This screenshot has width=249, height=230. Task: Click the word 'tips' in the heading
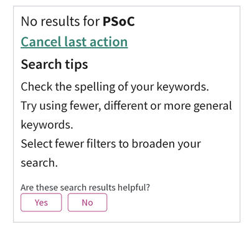pos(77,64)
